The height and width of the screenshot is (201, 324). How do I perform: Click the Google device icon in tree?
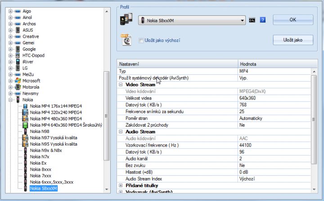coord(18,49)
